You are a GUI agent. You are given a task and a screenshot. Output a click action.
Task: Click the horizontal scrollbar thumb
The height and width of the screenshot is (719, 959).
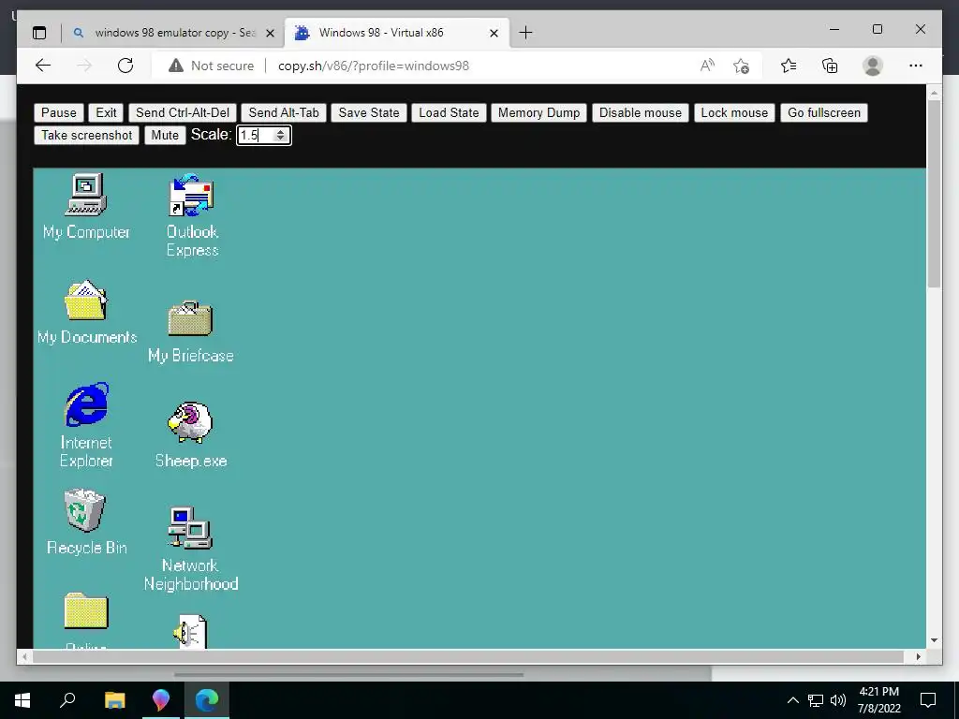coord(468,656)
